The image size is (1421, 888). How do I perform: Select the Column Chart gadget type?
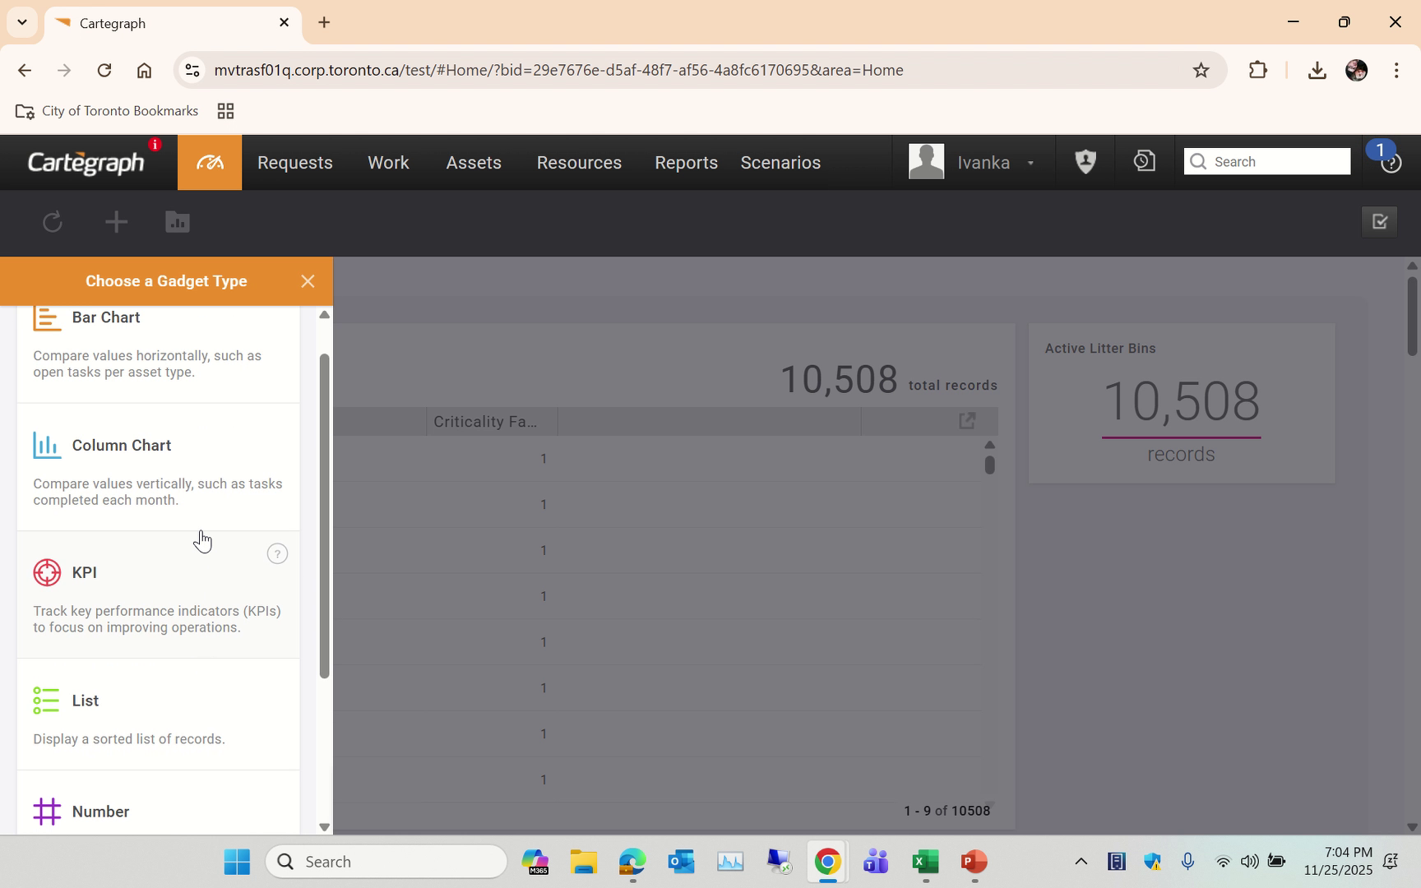tap(122, 445)
